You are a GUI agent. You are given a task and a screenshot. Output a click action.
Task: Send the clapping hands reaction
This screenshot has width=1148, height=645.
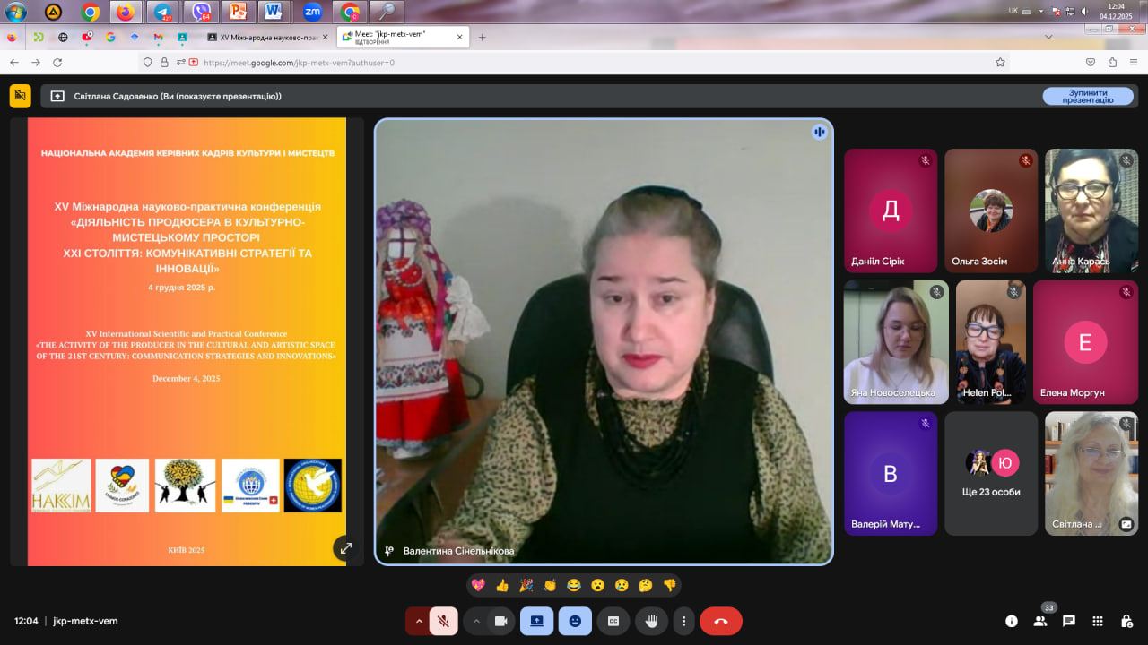click(550, 585)
